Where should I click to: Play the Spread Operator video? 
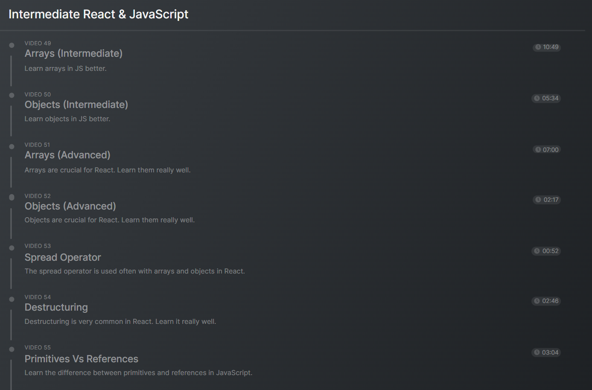coord(63,258)
